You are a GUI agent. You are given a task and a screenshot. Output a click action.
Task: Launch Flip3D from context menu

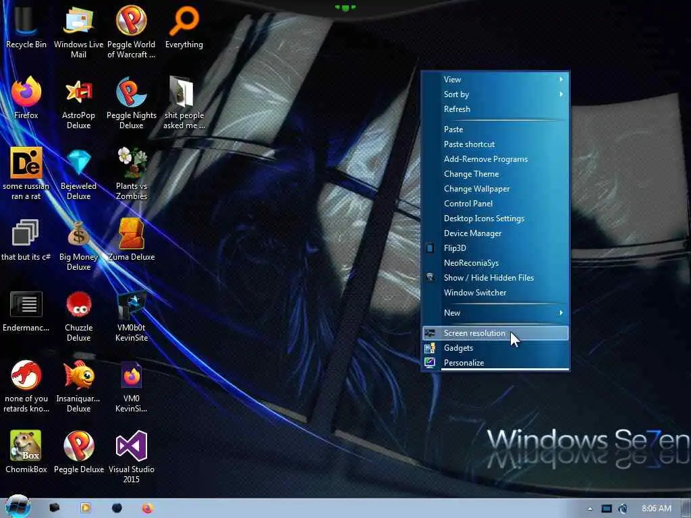pos(495,248)
